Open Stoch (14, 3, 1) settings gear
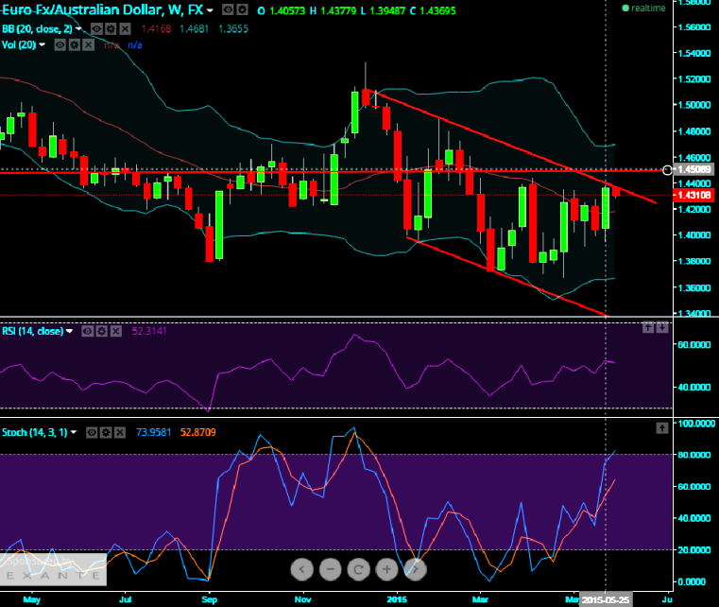 point(106,433)
